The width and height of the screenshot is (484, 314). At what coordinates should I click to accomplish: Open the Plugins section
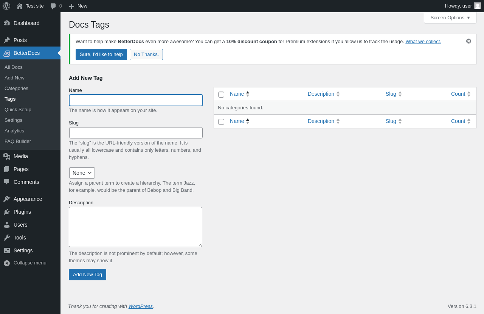pyautogui.click(x=22, y=212)
